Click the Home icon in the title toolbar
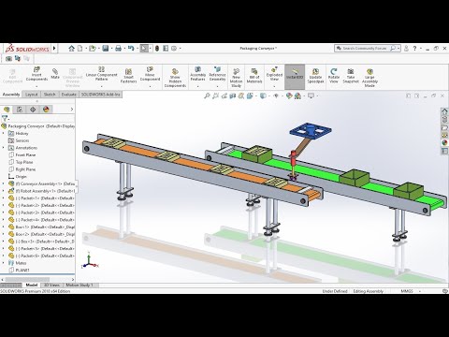This screenshot has width=449, height=337. tap(72, 49)
